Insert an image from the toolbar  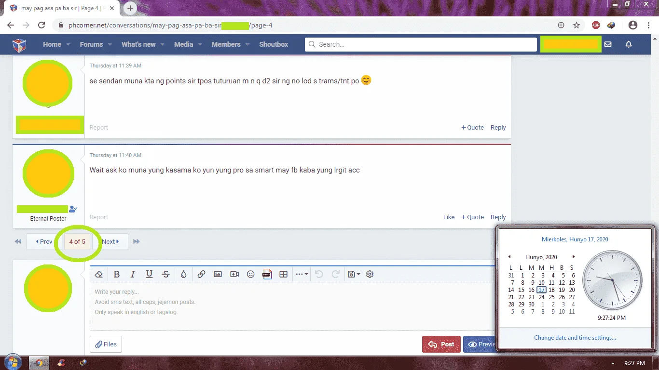[218, 274]
